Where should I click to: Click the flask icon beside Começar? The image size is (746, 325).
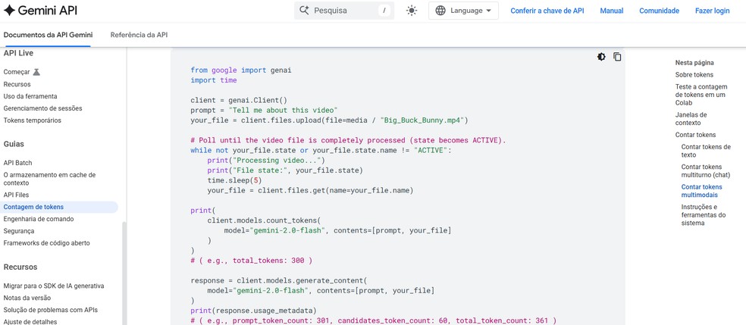tap(36, 72)
